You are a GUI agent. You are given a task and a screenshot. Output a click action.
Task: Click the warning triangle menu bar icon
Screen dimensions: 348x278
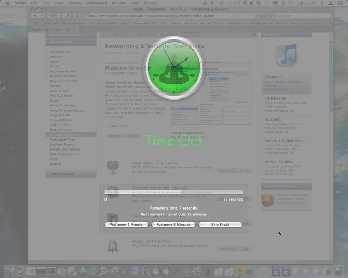[x=205, y=3]
